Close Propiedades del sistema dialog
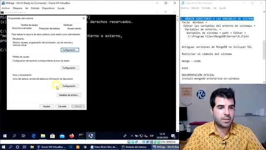266x150 pixels. pos(84,18)
